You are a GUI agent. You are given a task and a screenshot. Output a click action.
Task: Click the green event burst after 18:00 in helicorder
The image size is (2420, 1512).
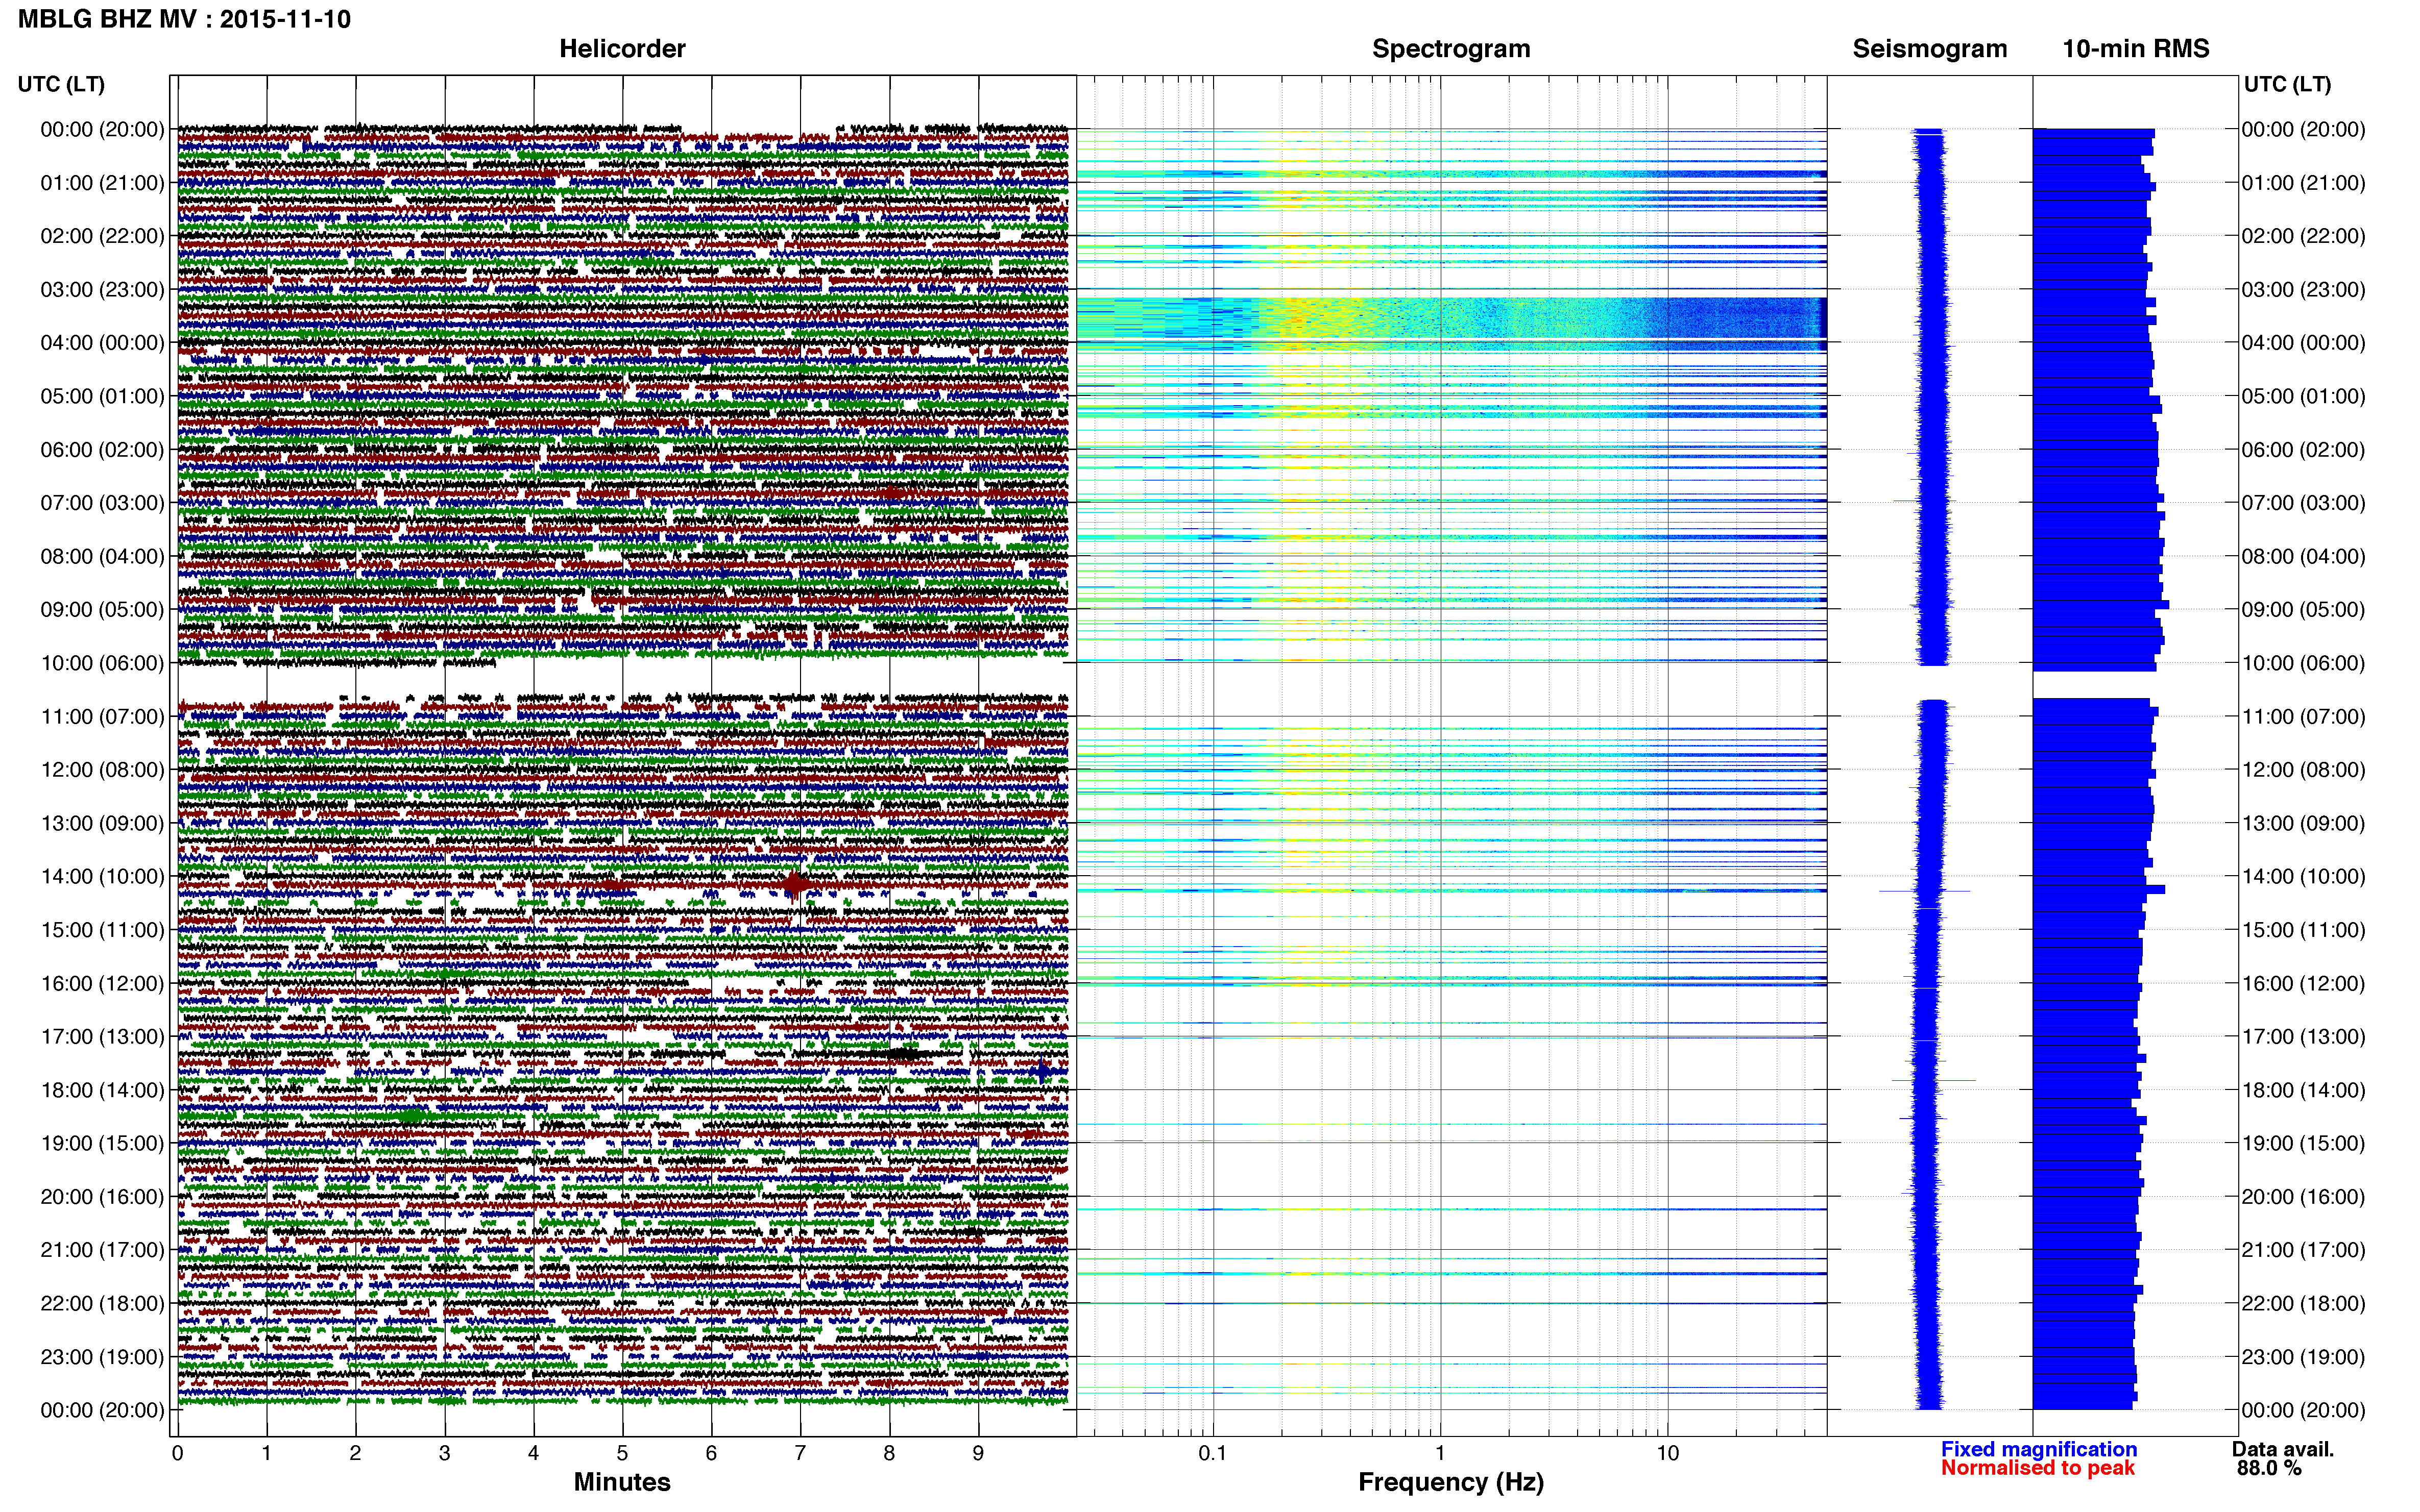[x=411, y=1115]
